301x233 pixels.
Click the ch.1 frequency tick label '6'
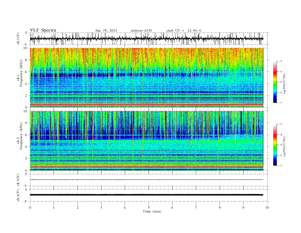coord(27,72)
